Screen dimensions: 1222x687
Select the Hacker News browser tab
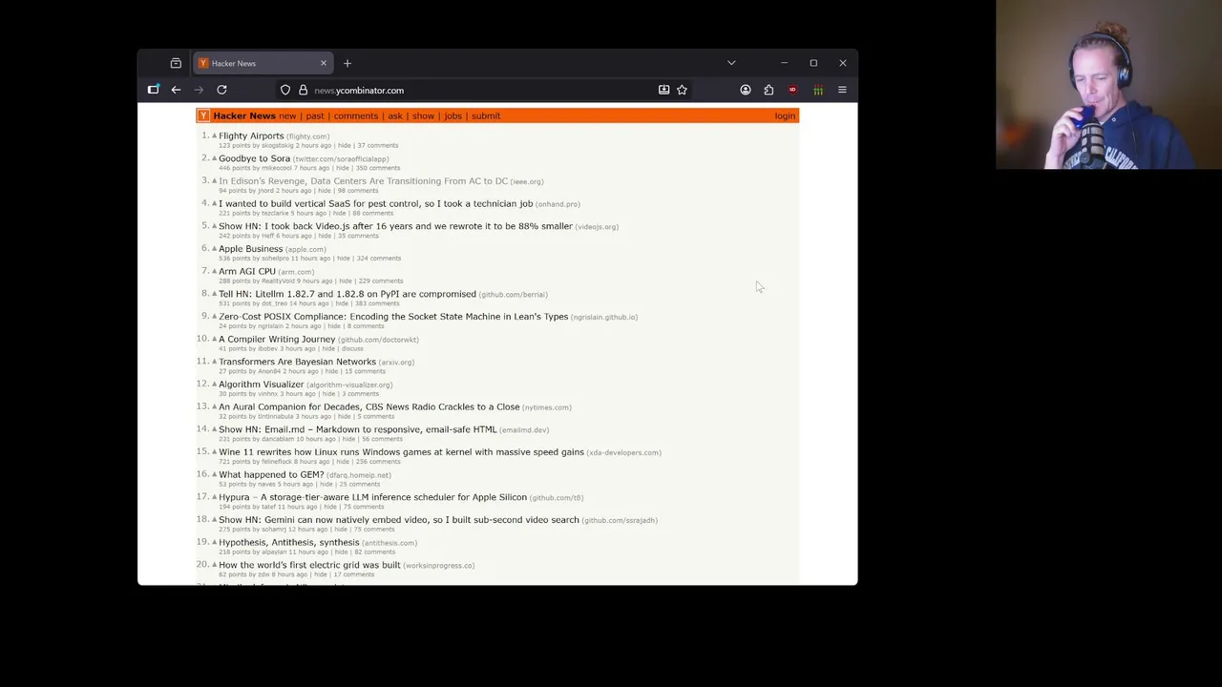(x=262, y=63)
